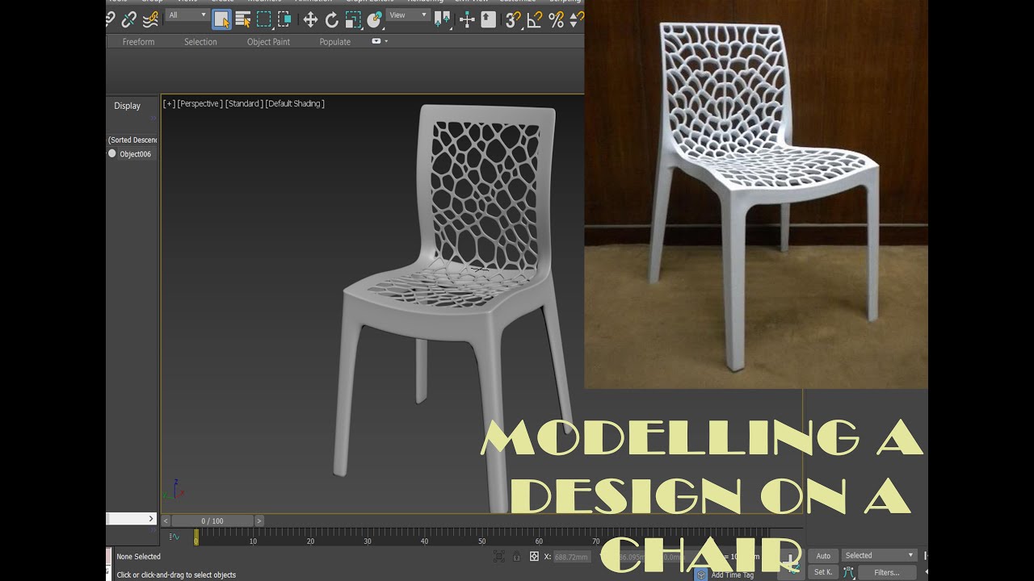The width and height of the screenshot is (1034, 581).
Task: Open the [Perspective] viewport label menu
Action: coord(200,103)
